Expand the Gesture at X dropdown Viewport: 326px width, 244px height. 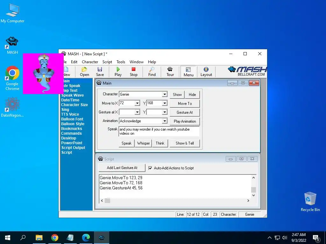point(137,112)
